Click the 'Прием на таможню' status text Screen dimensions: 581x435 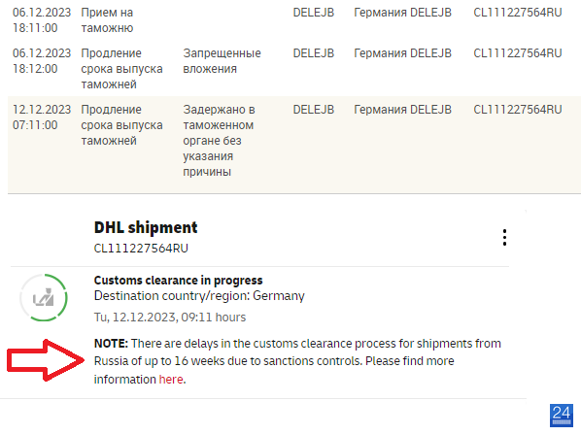107,20
